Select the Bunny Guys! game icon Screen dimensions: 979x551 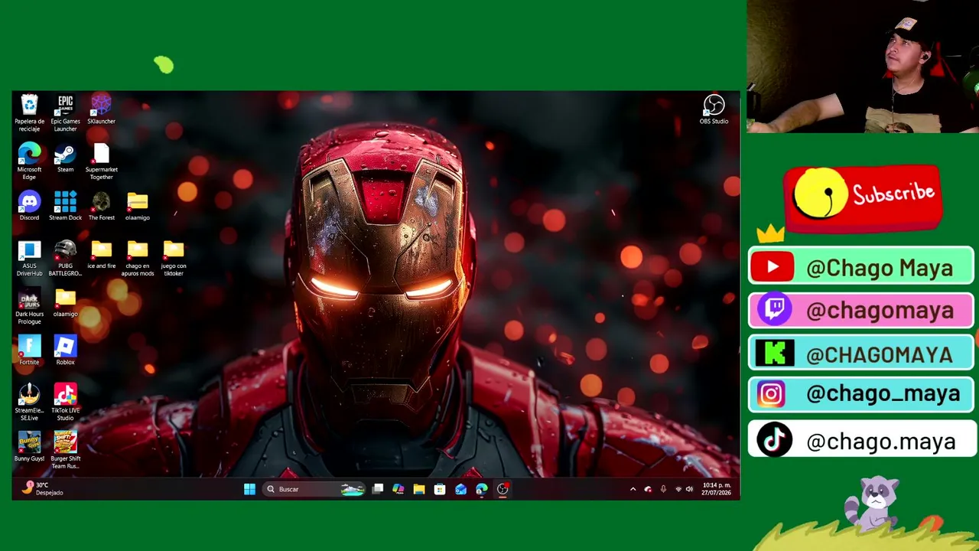tap(29, 447)
